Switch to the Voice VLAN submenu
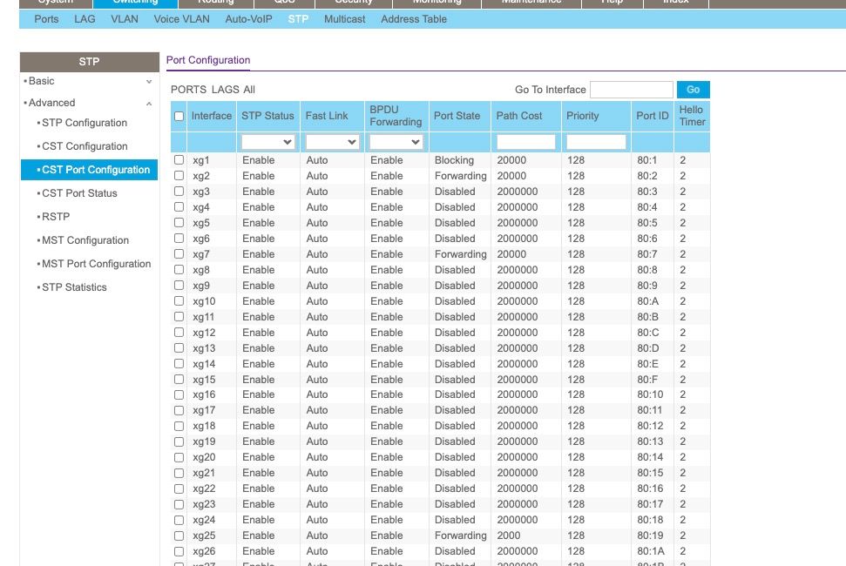This screenshot has height=566, width=846. point(182,19)
